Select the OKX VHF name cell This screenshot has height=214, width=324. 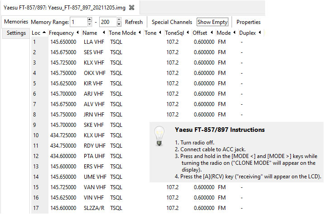[x=95, y=73]
